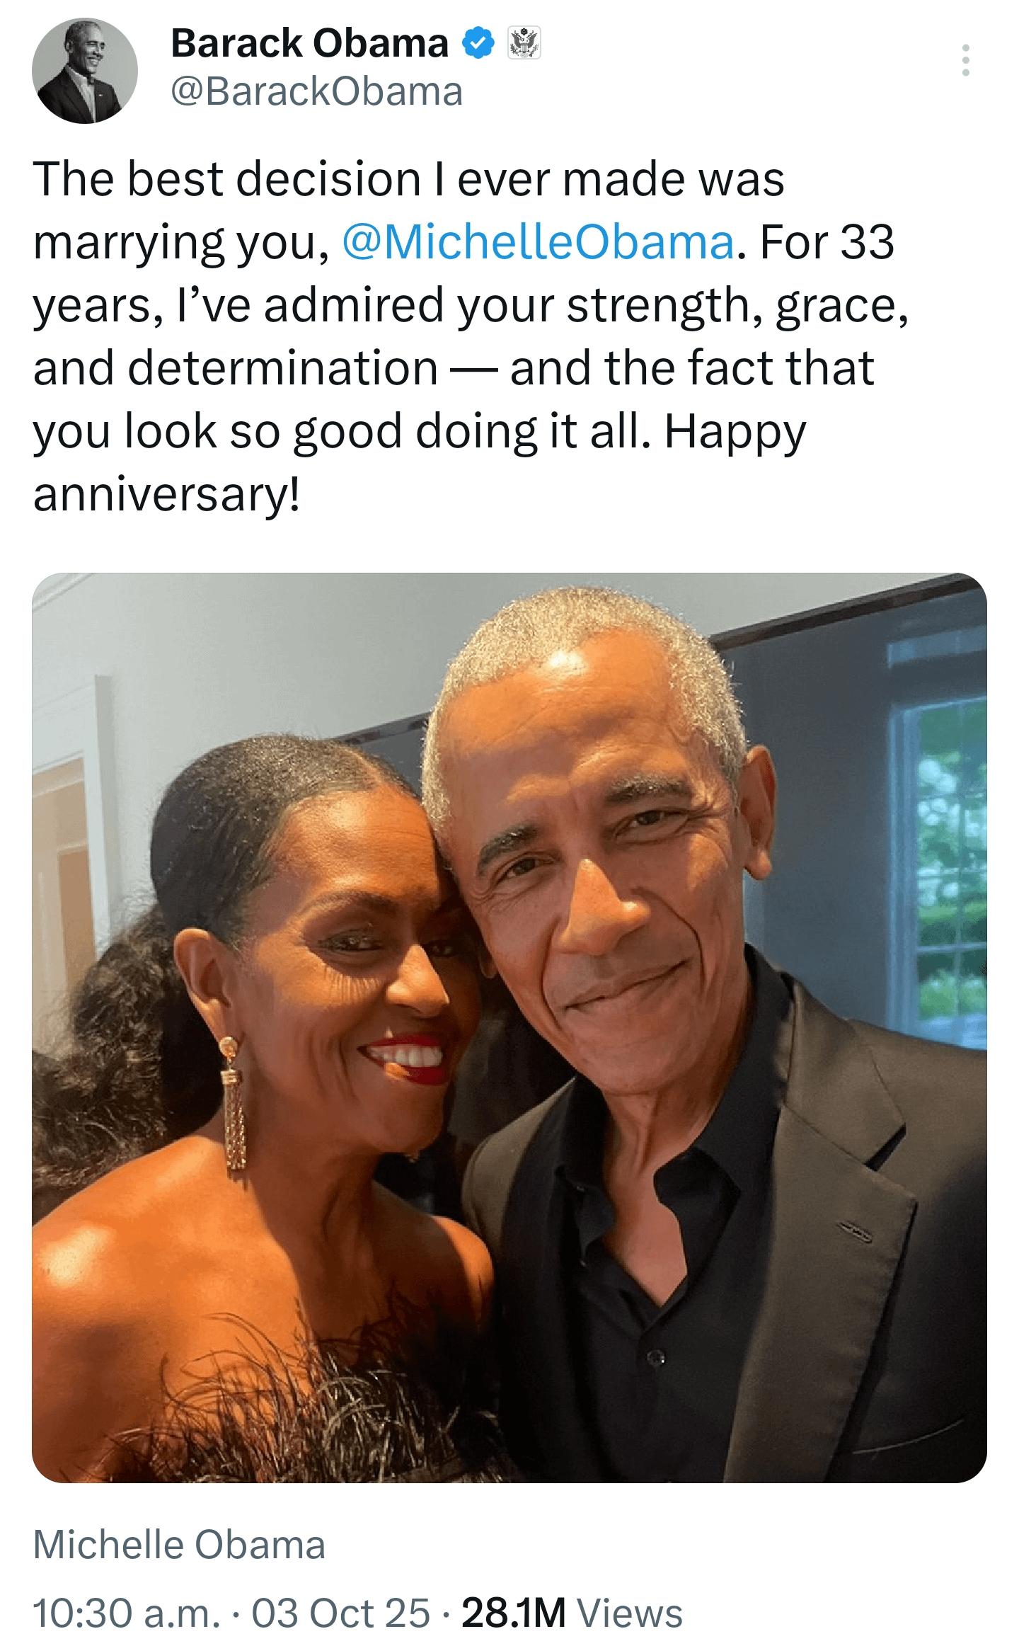Click the blue verified checkmark badge
1019x1646 pixels.
[x=478, y=43]
